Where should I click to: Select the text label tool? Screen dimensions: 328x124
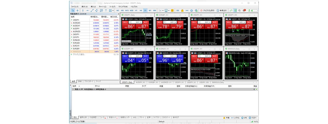pos(106,11)
